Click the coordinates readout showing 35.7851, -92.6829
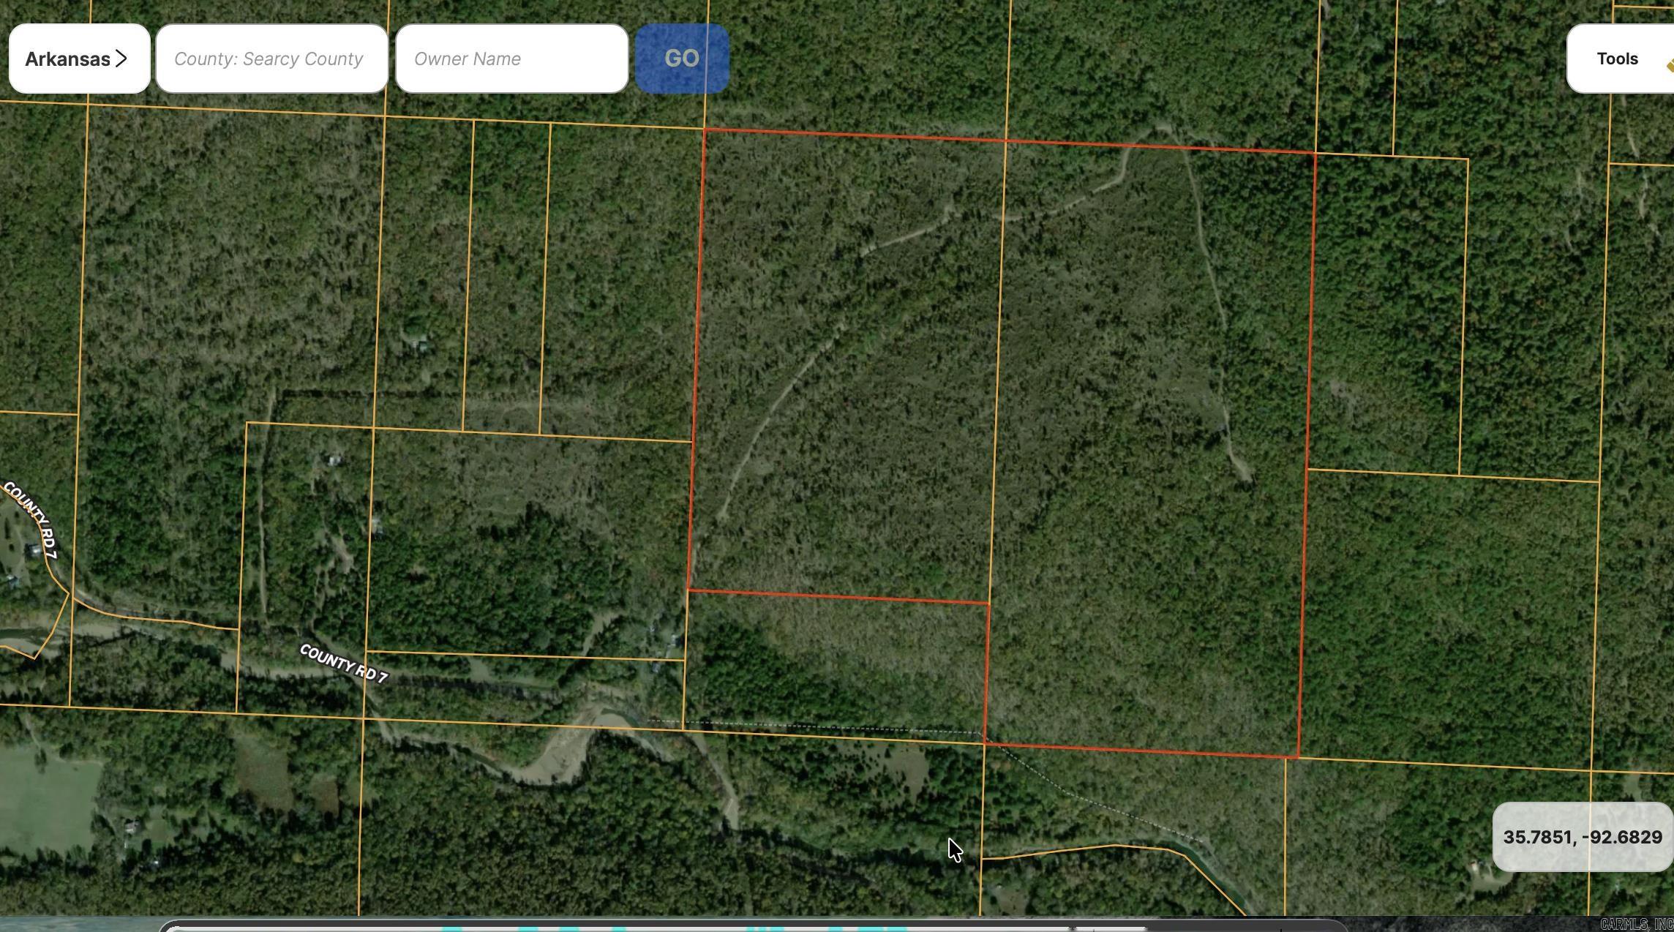Screen dimensions: 1674x932 tap(1580, 838)
